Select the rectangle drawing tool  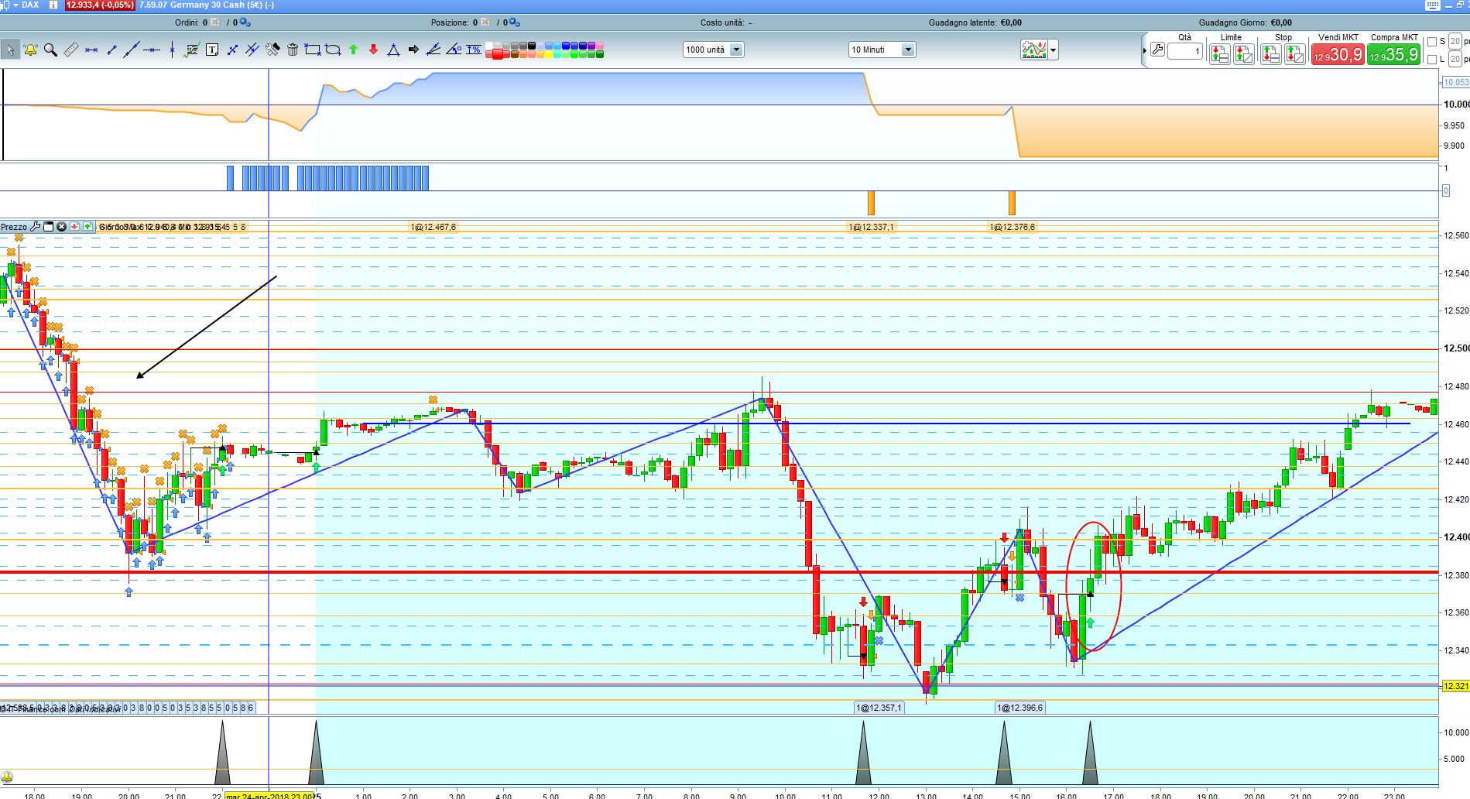click(x=313, y=50)
